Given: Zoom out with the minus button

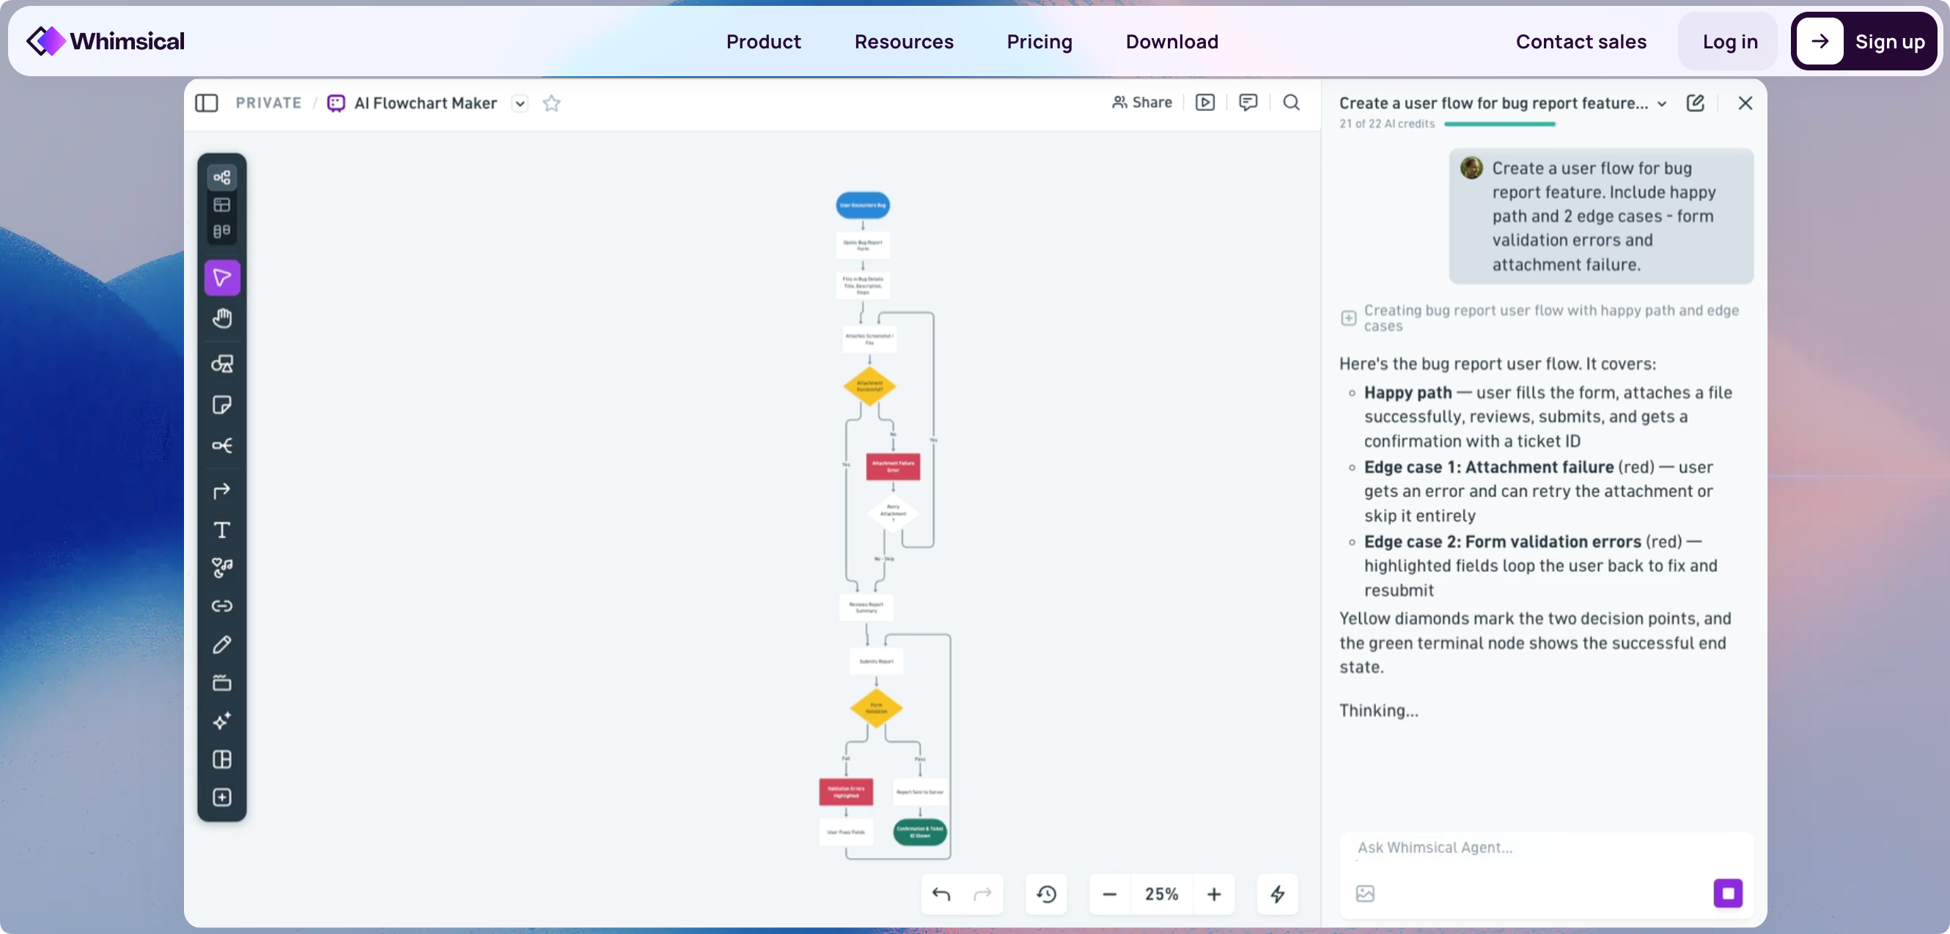Looking at the screenshot, I should [1110, 894].
